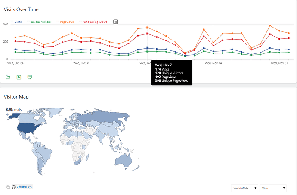Click the export/share icon below the chart
This screenshot has height=195, width=297.
(8, 77)
